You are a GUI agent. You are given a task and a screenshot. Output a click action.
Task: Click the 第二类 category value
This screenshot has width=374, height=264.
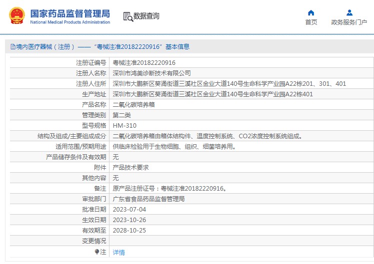(121, 115)
